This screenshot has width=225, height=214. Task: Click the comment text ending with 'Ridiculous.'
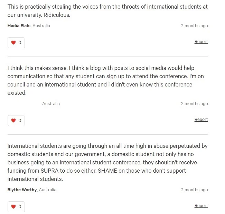pyautogui.click(x=107, y=11)
